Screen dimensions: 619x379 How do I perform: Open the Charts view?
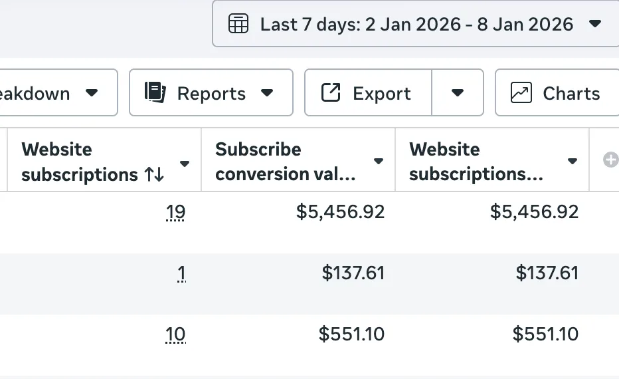(558, 93)
